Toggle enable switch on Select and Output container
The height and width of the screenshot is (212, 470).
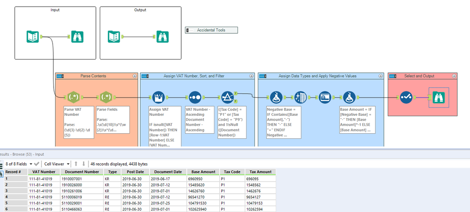click(x=393, y=76)
